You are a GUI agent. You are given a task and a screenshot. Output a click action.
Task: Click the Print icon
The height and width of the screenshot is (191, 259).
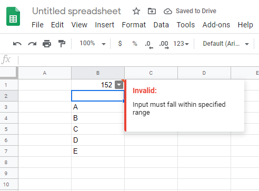pos(47,44)
